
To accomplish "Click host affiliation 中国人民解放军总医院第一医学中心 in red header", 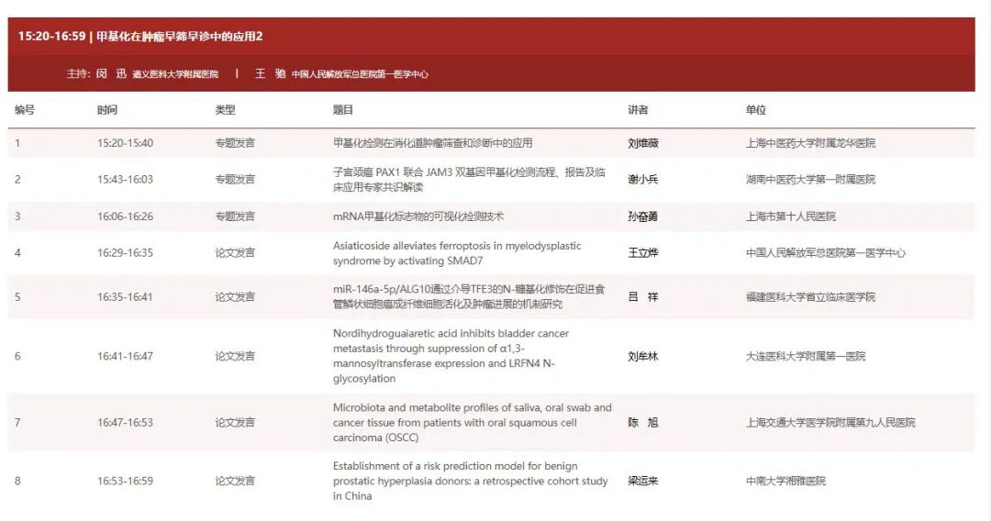I will click(x=360, y=74).
